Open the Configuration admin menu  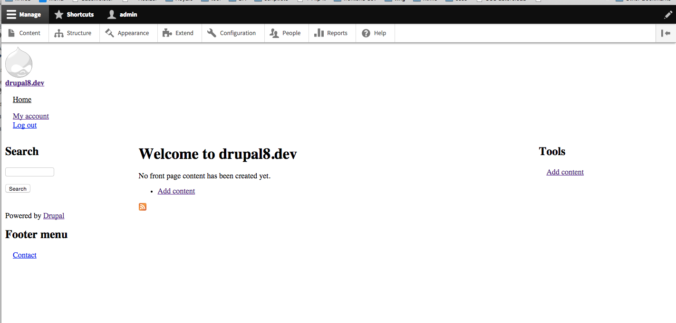pyautogui.click(x=232, y=33)
